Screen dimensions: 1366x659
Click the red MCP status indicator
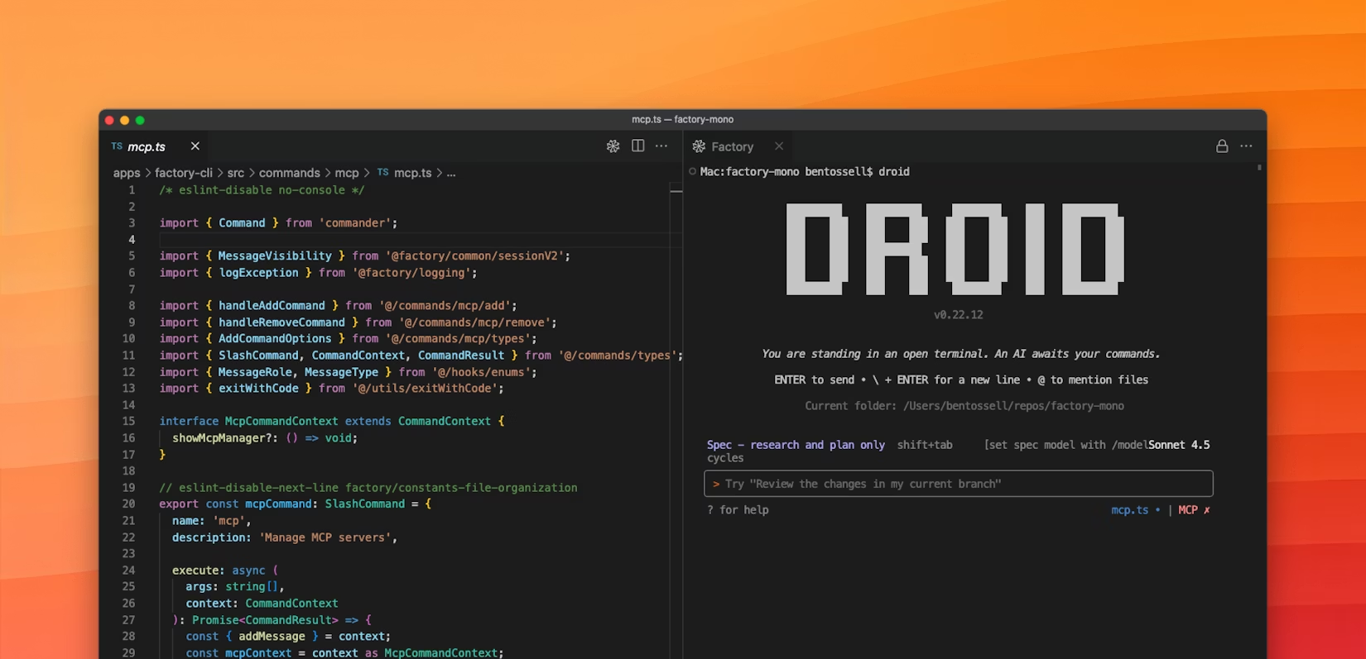1194,510
